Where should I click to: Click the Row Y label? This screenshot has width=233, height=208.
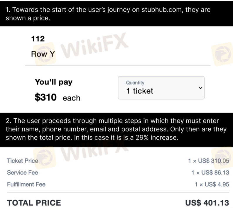pos(42,54)
